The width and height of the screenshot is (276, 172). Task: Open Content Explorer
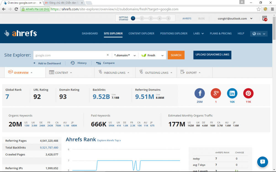pos(141,33)
